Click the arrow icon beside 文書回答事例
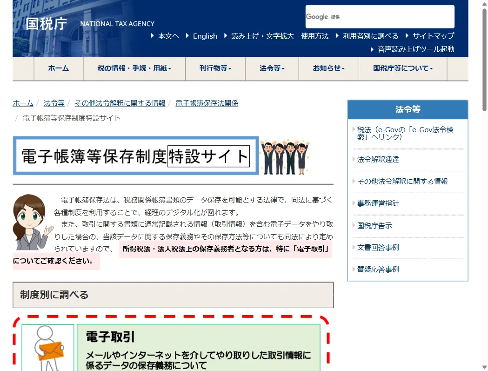Viewport: 488px width, 371px height. (354, 247)
